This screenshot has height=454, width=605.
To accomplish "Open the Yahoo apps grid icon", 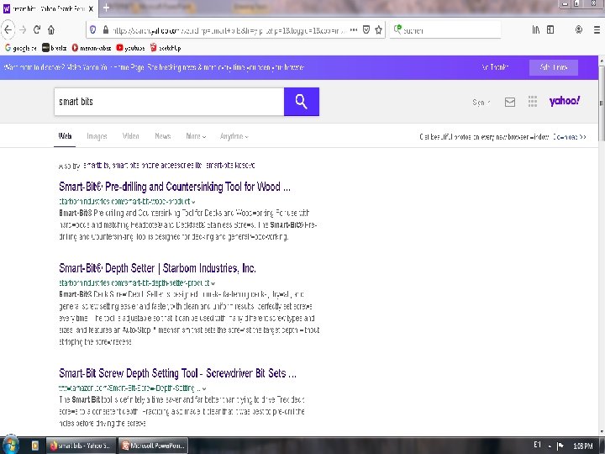I will tap(533, 102).
